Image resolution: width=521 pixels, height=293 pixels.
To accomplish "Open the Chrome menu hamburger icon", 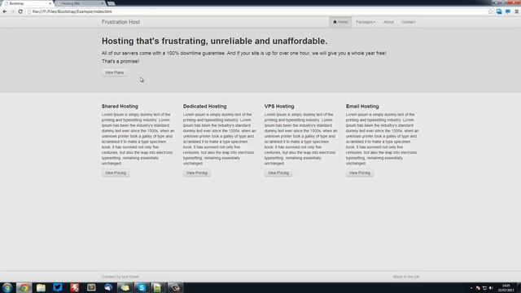I will (x=517, y=11).
